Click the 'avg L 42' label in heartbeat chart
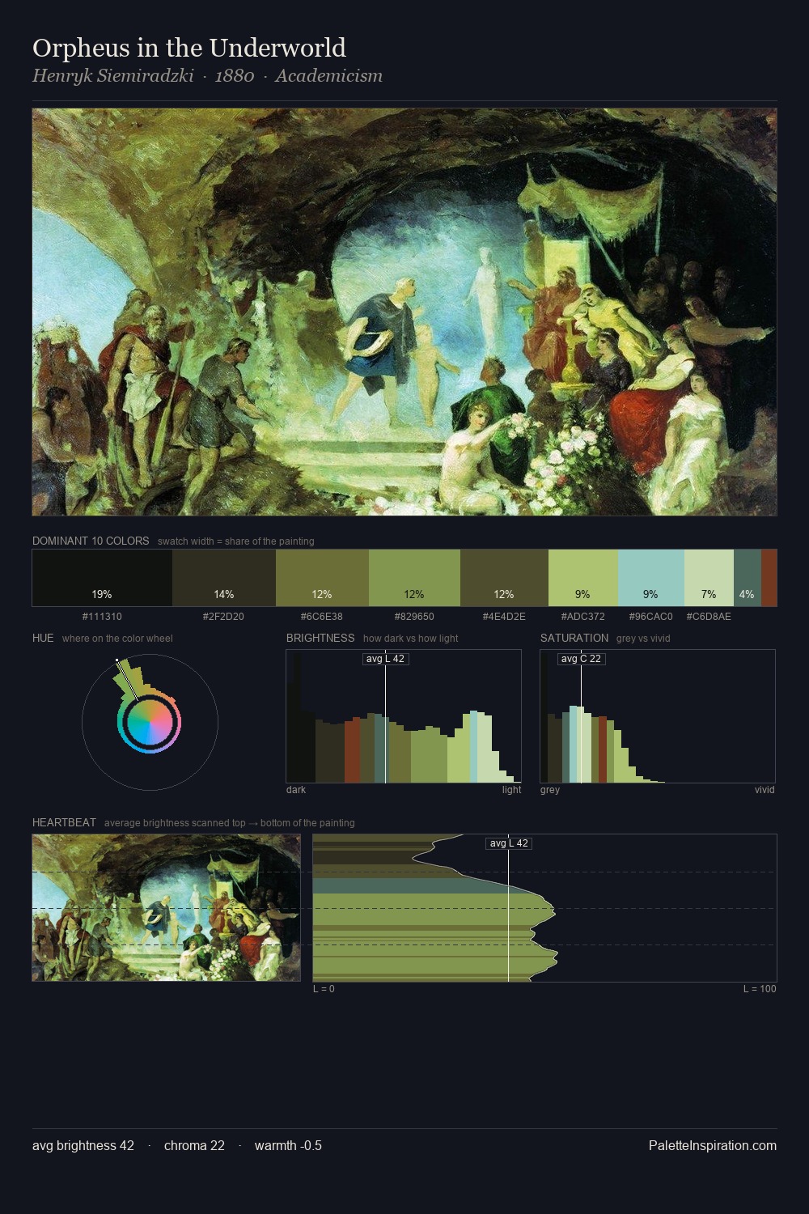The image size is (809, 1214). (508, 843)
